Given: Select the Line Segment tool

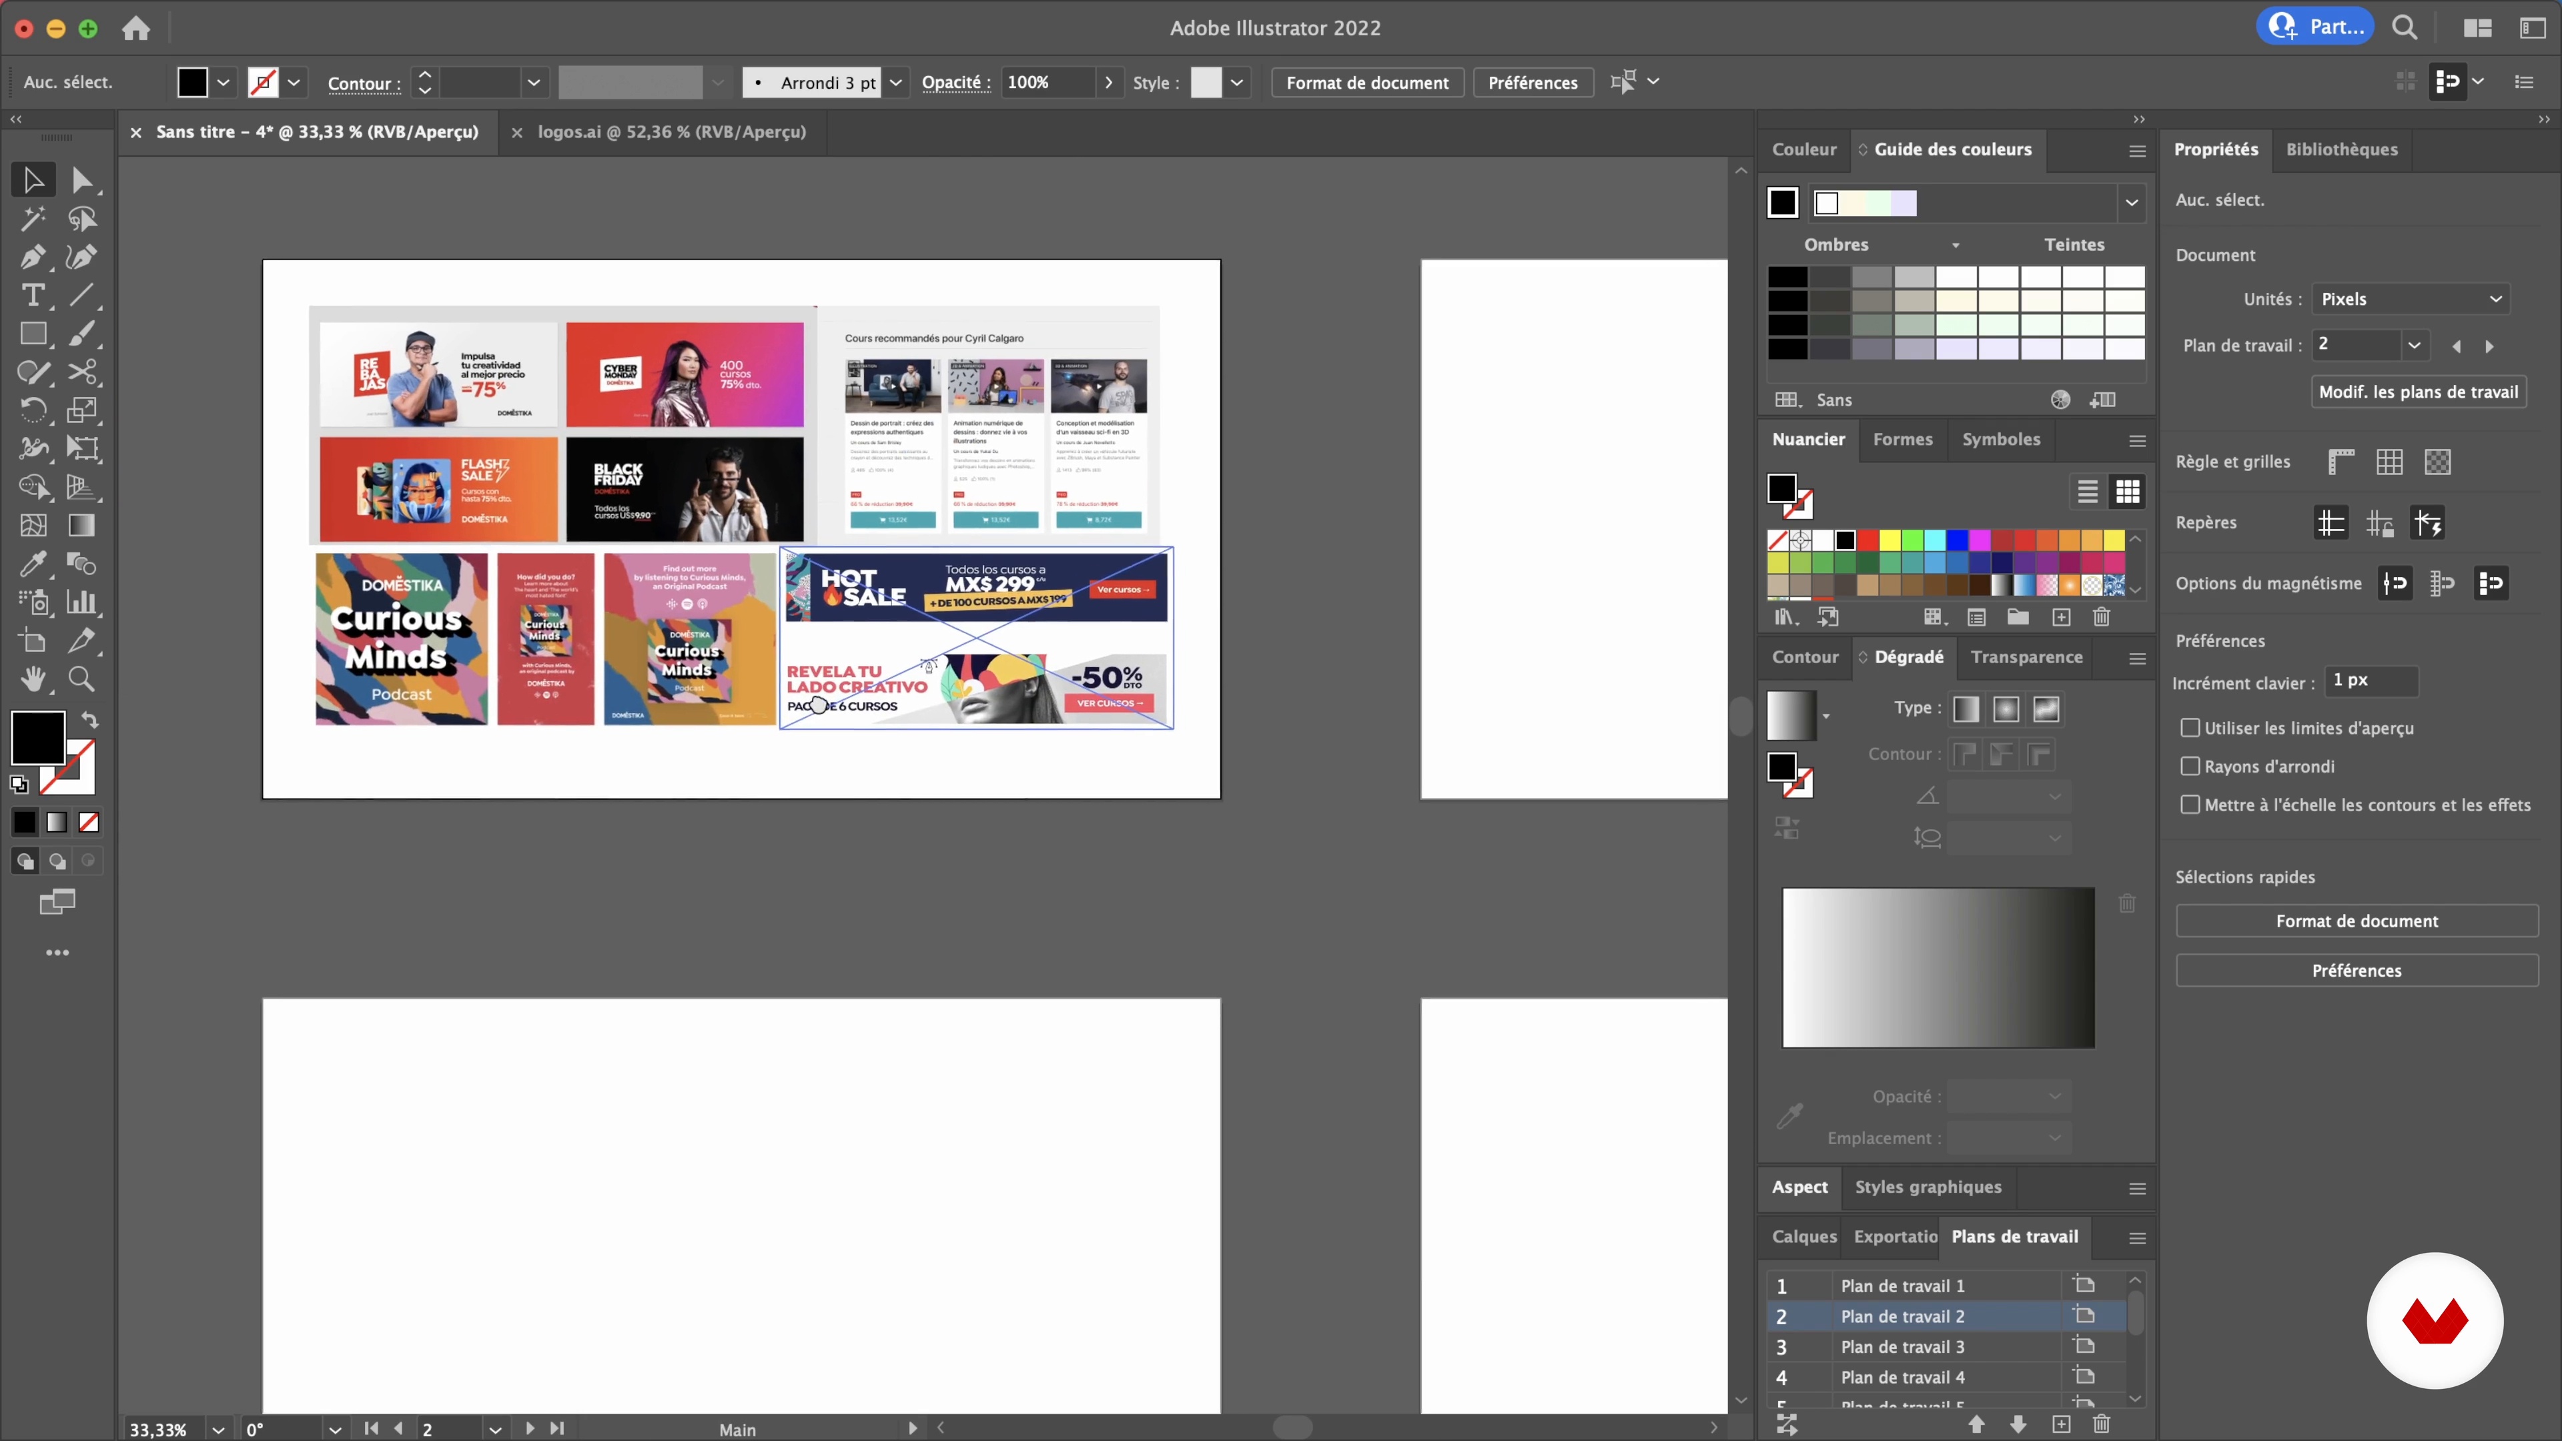Looking at the screenshot, I should (x=81, y=296).
